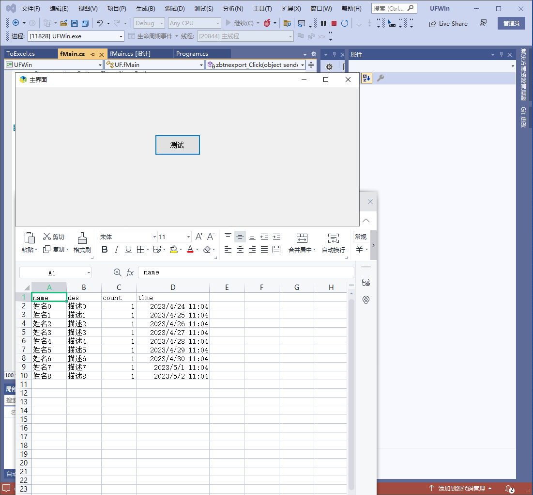Viewport: 533px width, 495px height.
Task: Click the Copy (复制) icon
Action: click(x=46, y=250)
